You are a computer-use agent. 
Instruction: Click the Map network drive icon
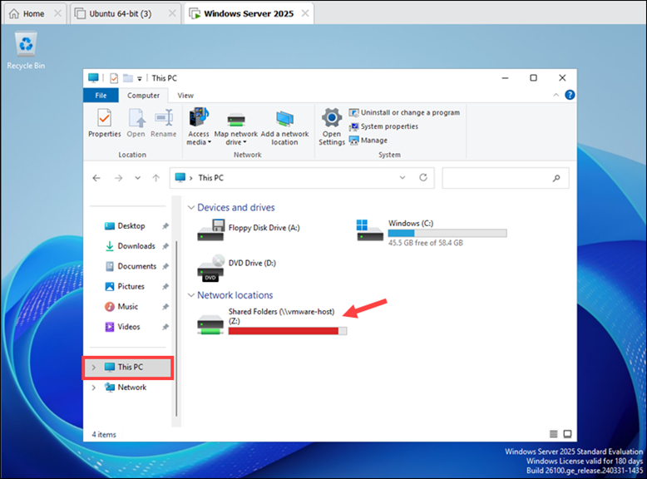coord(235,122)
